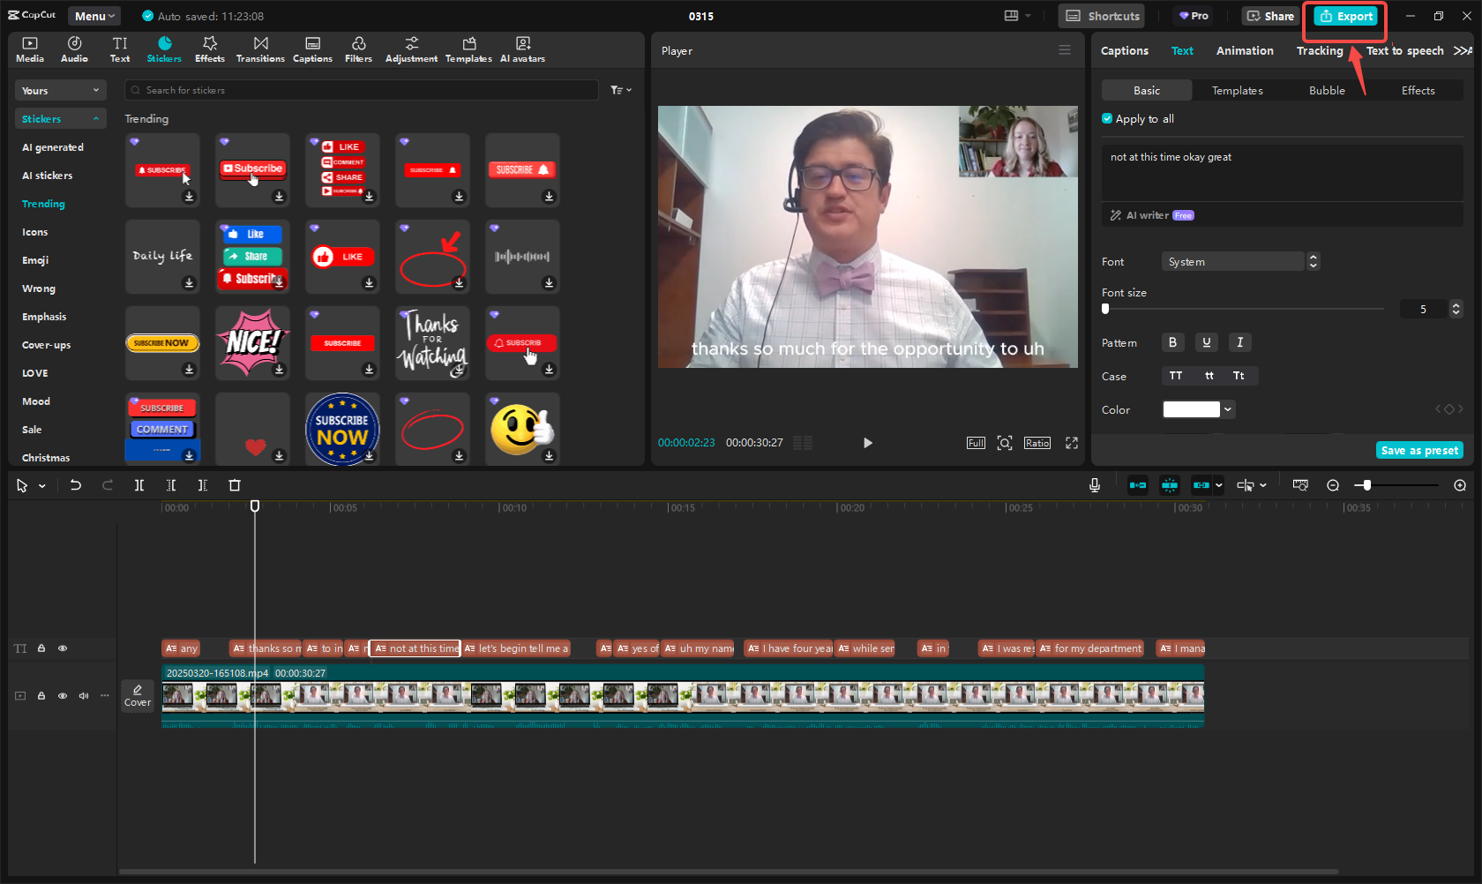
Task: Open the AI avatars panel
Action: [x=522, y=49]
